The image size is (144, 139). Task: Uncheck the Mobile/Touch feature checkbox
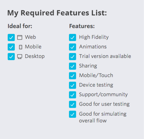(73, 76)
